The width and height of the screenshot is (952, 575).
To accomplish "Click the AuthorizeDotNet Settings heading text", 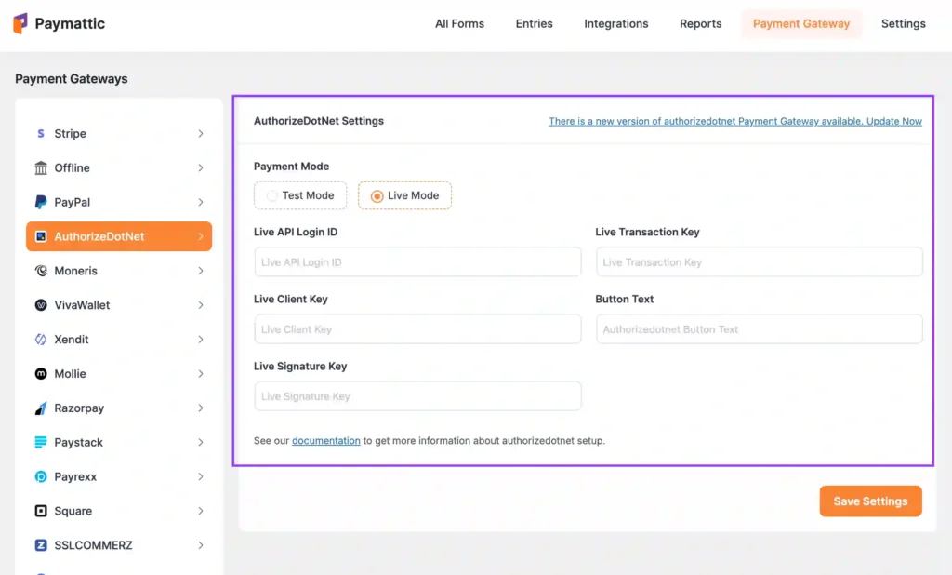I will pos(319,120).
